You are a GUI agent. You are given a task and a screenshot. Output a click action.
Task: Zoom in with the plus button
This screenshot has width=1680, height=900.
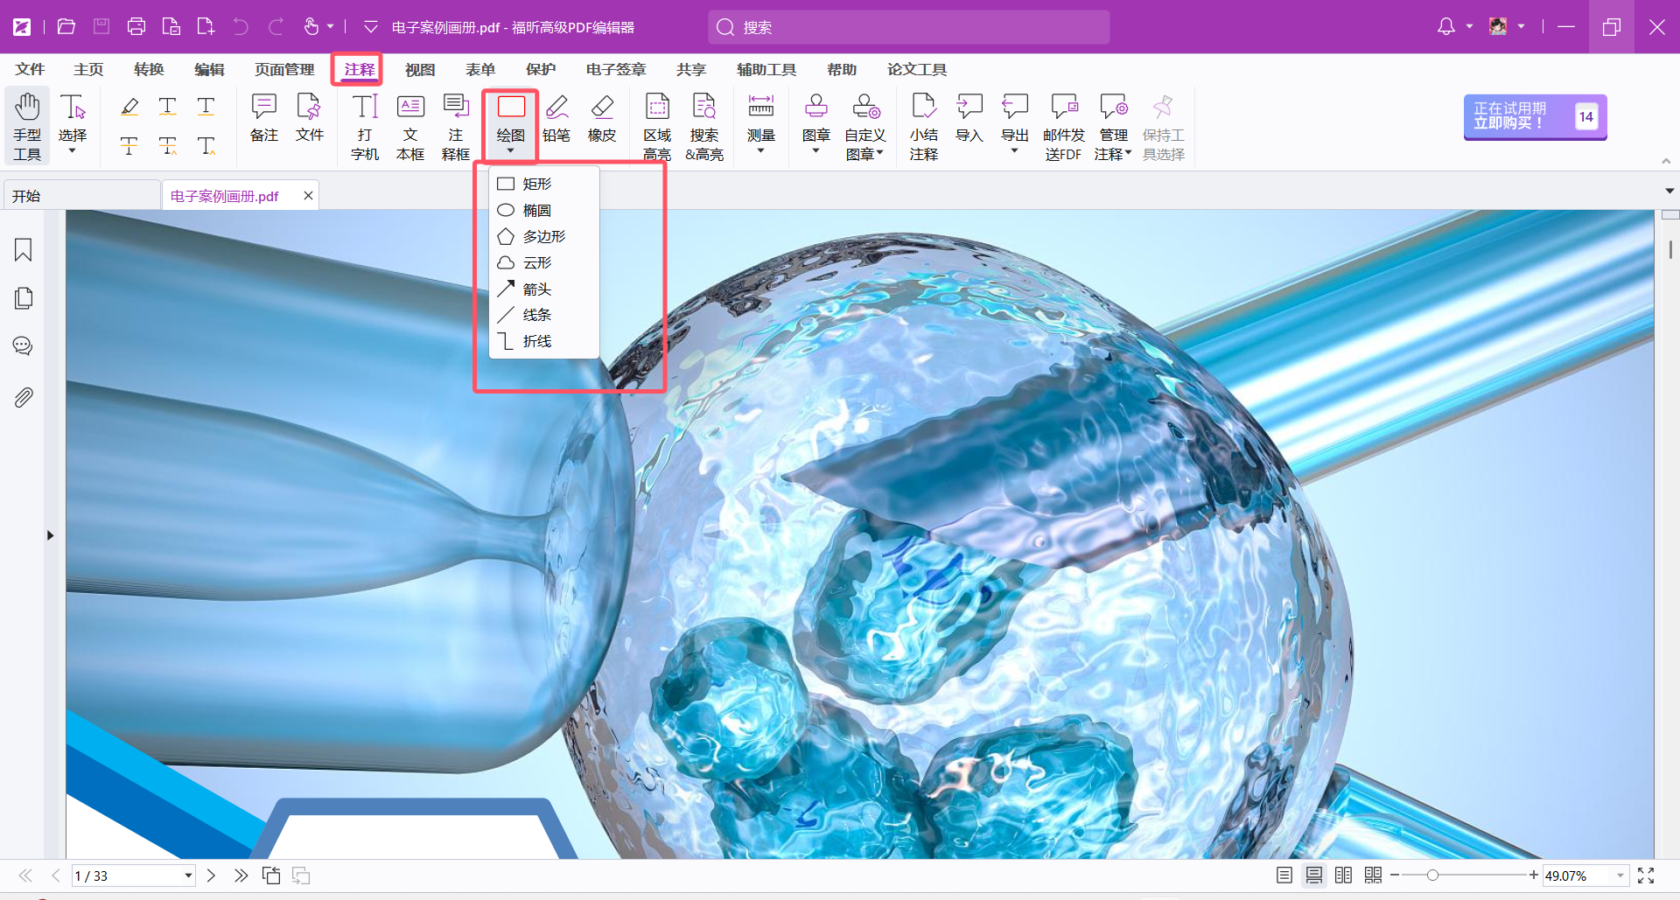coord(1533,875)
